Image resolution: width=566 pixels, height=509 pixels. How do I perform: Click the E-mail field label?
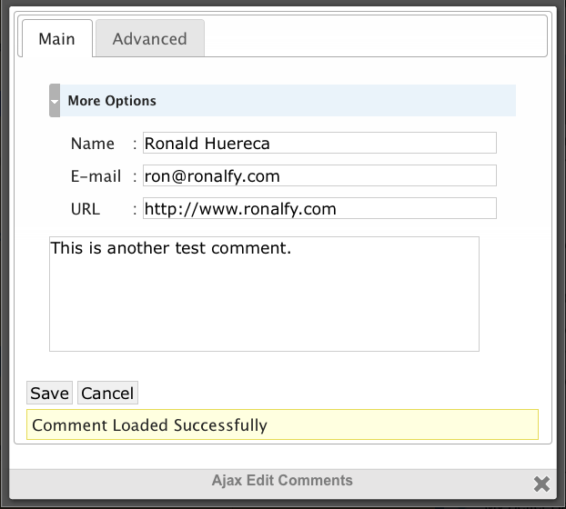[x=96, y=176]
